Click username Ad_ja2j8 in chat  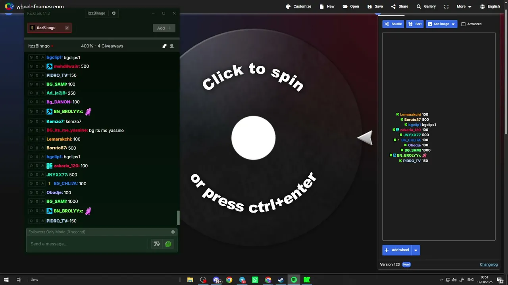point(56,93)
